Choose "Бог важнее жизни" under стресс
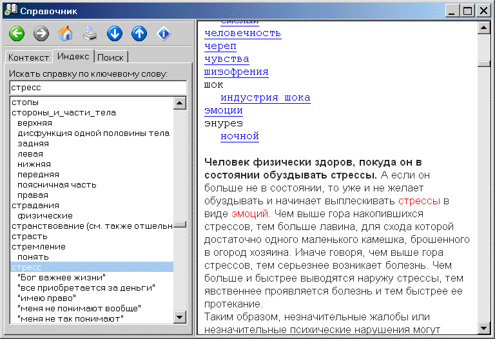Viewport: 495px width, 339px height. pos(61,277)
